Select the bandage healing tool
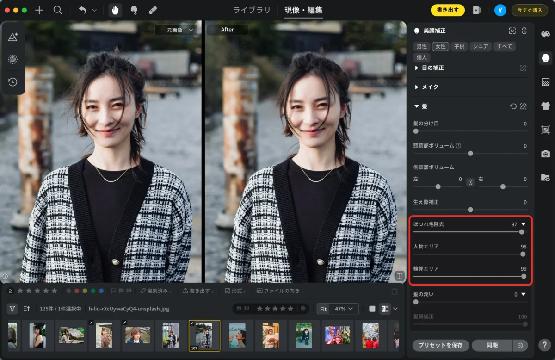Viewport: 555px width, 360px height. tap(153, 10)
